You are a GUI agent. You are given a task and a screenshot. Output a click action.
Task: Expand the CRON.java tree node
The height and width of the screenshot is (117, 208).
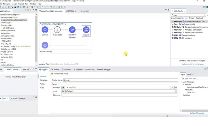pyautogui.click(x=2, y=28)
